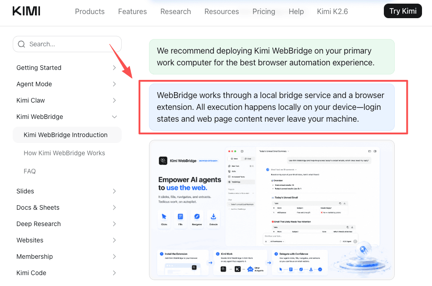Screen dimensions: 432x286
Task: Focus the Search input field
Action: point(67,44)
